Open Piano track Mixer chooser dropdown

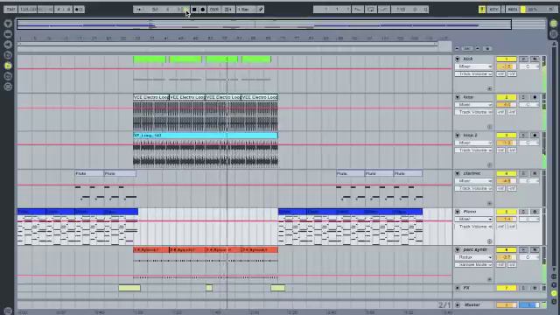(x=473, y=220)
